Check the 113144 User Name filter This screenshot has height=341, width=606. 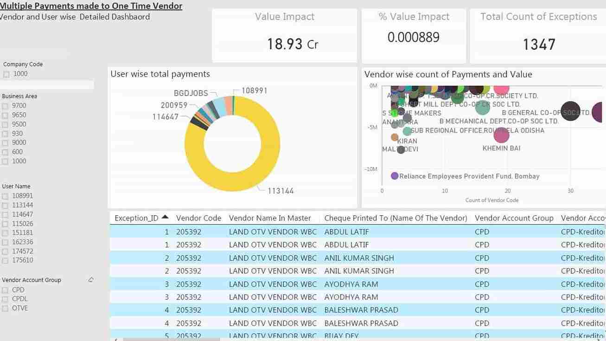click(x=5, y=206)
